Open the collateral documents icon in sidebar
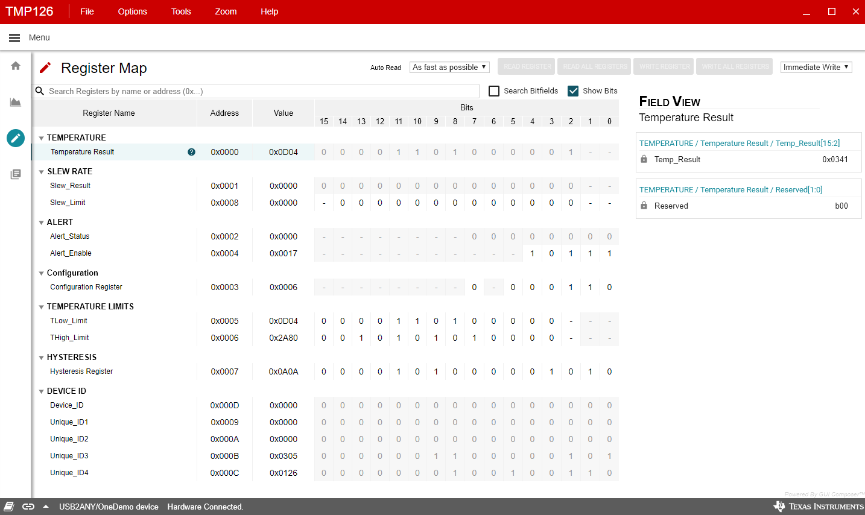Screen dimensions: 865x515 (x=16, y=174)
